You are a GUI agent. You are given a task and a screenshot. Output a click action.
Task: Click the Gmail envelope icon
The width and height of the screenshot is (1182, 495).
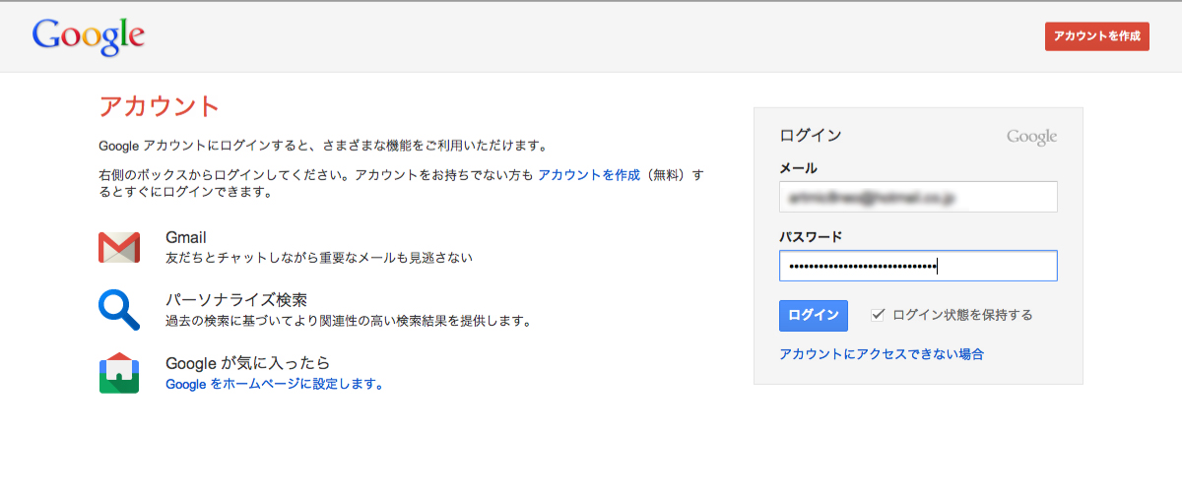pos(118,247)
